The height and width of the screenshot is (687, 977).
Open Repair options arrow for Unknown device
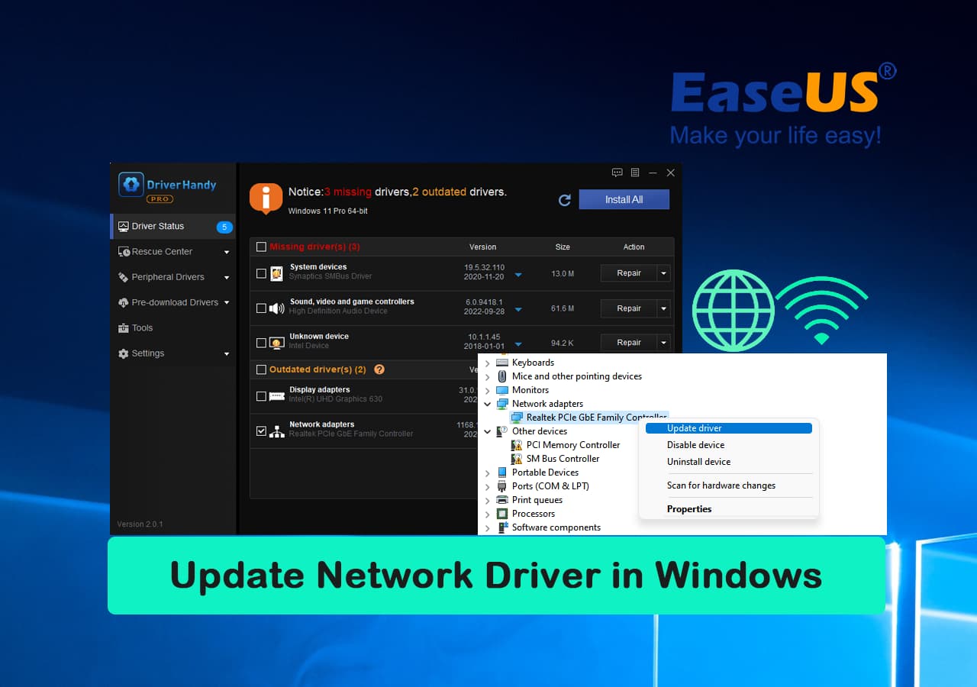coord(664,343)
